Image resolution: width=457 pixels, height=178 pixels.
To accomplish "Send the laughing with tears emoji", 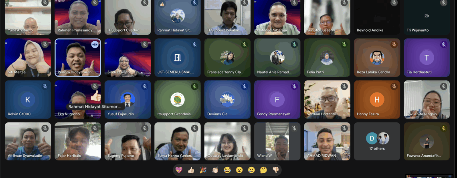I will pos(227,170).
